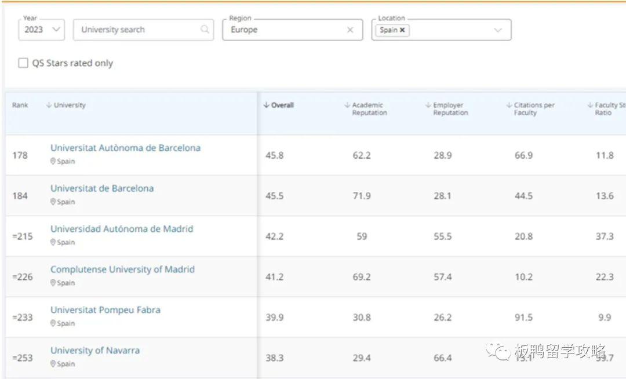Enable QS Stars rated only checkbox
This screenshot has width=626, height=379.
(x=23, y=63)
